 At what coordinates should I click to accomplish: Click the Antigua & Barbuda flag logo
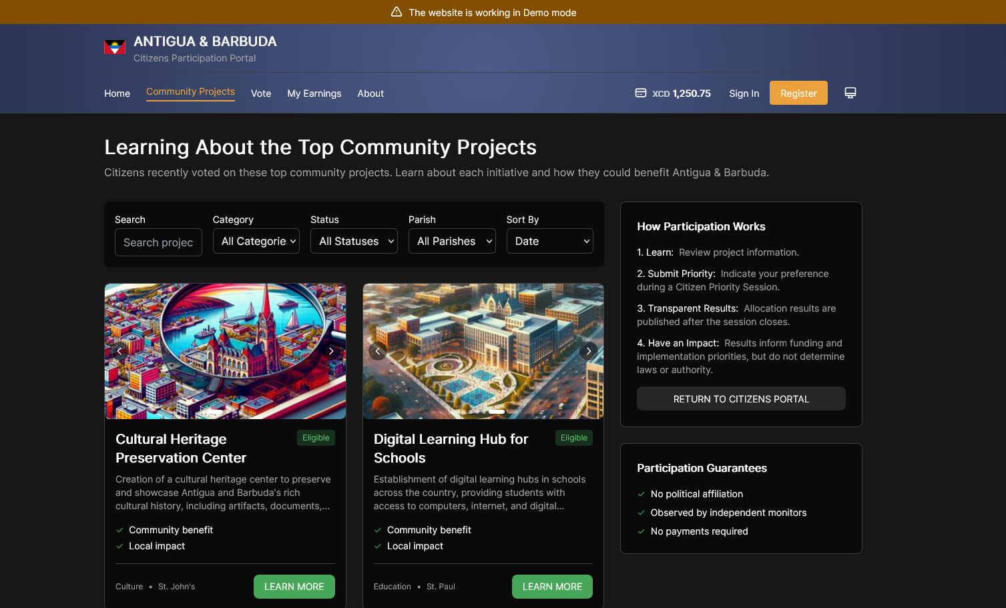(x=115, y=47)
